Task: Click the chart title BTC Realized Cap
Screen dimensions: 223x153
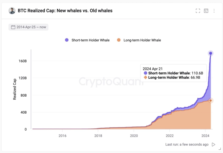Action: click(x=65, y=11)
